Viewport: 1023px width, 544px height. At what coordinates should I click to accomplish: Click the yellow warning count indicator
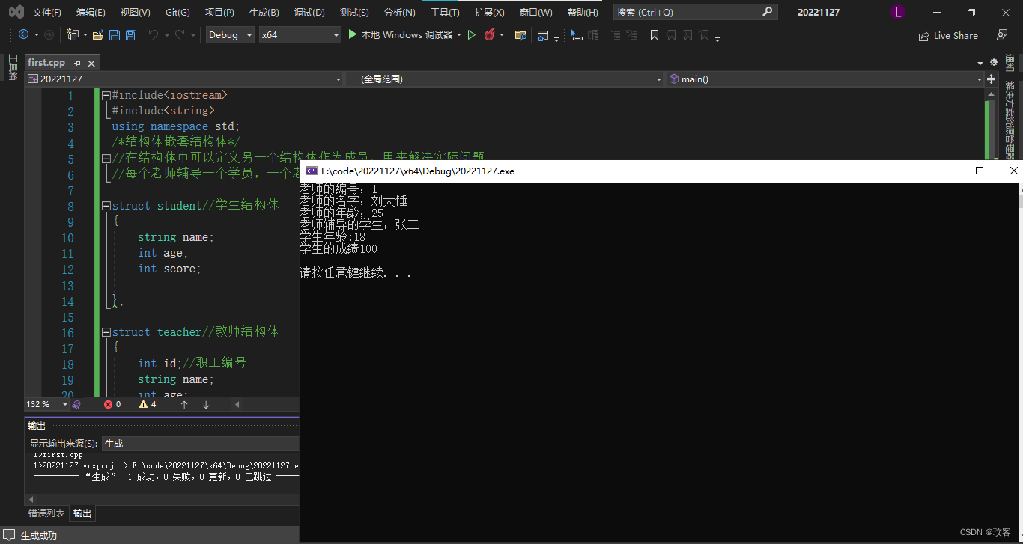click(148, 404)
